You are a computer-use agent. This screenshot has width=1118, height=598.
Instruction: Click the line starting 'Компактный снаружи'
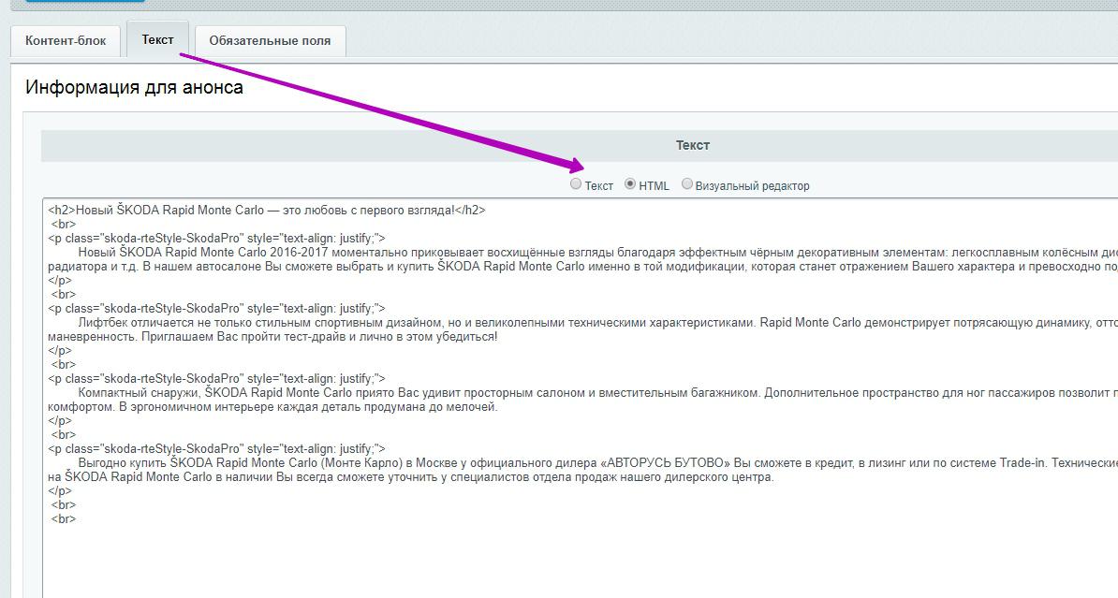[597, 393]
